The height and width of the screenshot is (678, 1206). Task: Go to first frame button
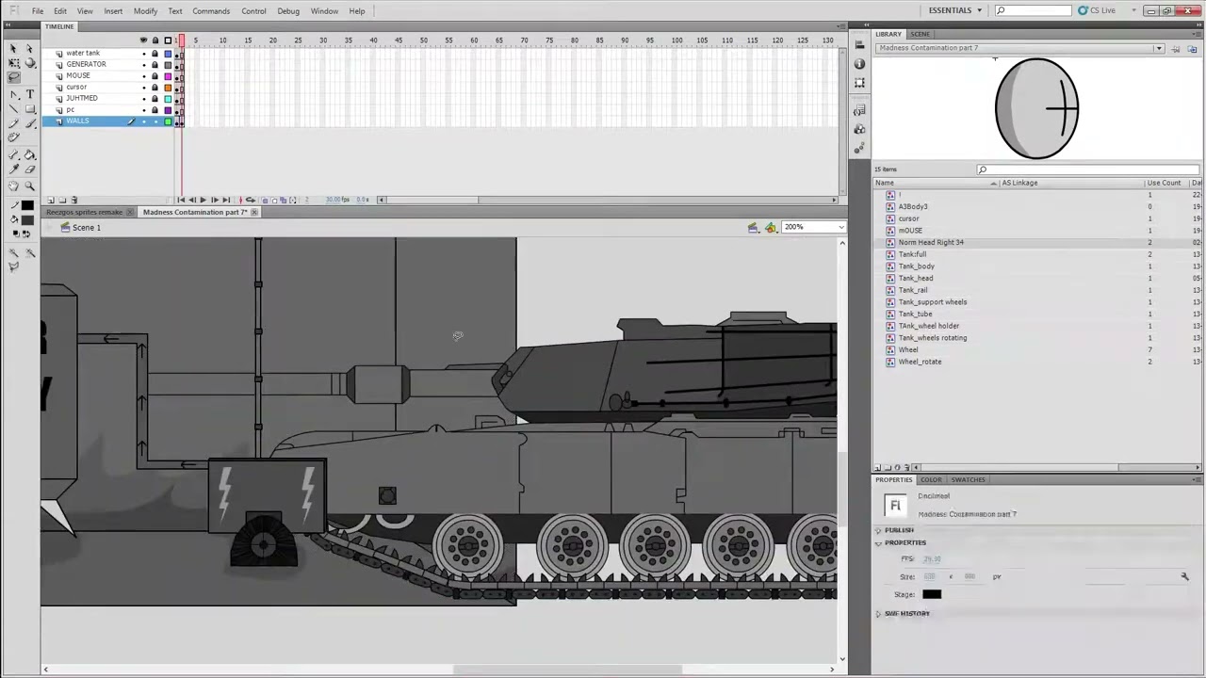(x=181, y=200)
